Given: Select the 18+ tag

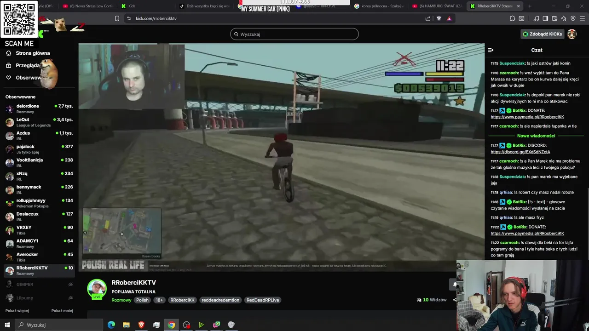Looking at the screenshot, I should click(x=159, y=300).
